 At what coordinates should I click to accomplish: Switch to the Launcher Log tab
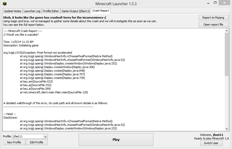click(x=32, y=11)
